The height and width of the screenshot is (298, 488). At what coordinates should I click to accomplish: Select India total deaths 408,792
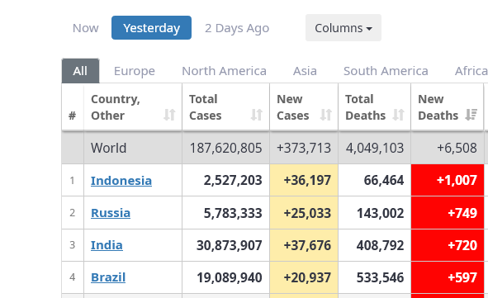(x=381, y=245)
